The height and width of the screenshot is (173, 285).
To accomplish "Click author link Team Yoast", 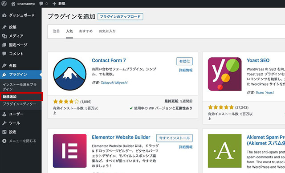I will (265, 93).
